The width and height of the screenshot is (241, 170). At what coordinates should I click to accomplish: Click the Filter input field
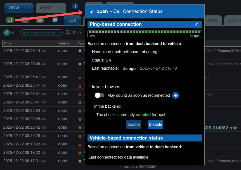[78, 33]
